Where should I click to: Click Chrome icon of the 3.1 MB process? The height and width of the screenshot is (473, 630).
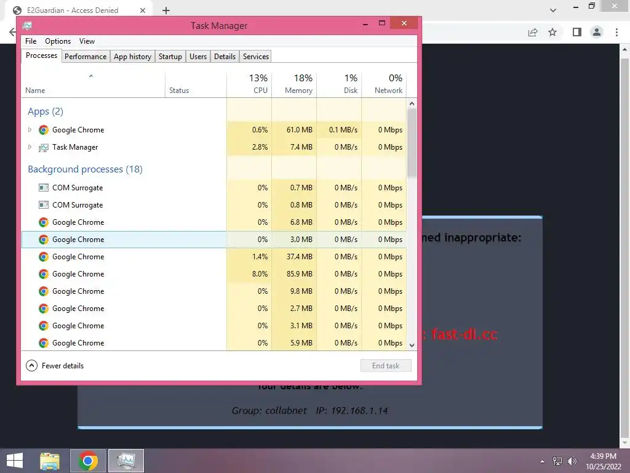(44, 326)
